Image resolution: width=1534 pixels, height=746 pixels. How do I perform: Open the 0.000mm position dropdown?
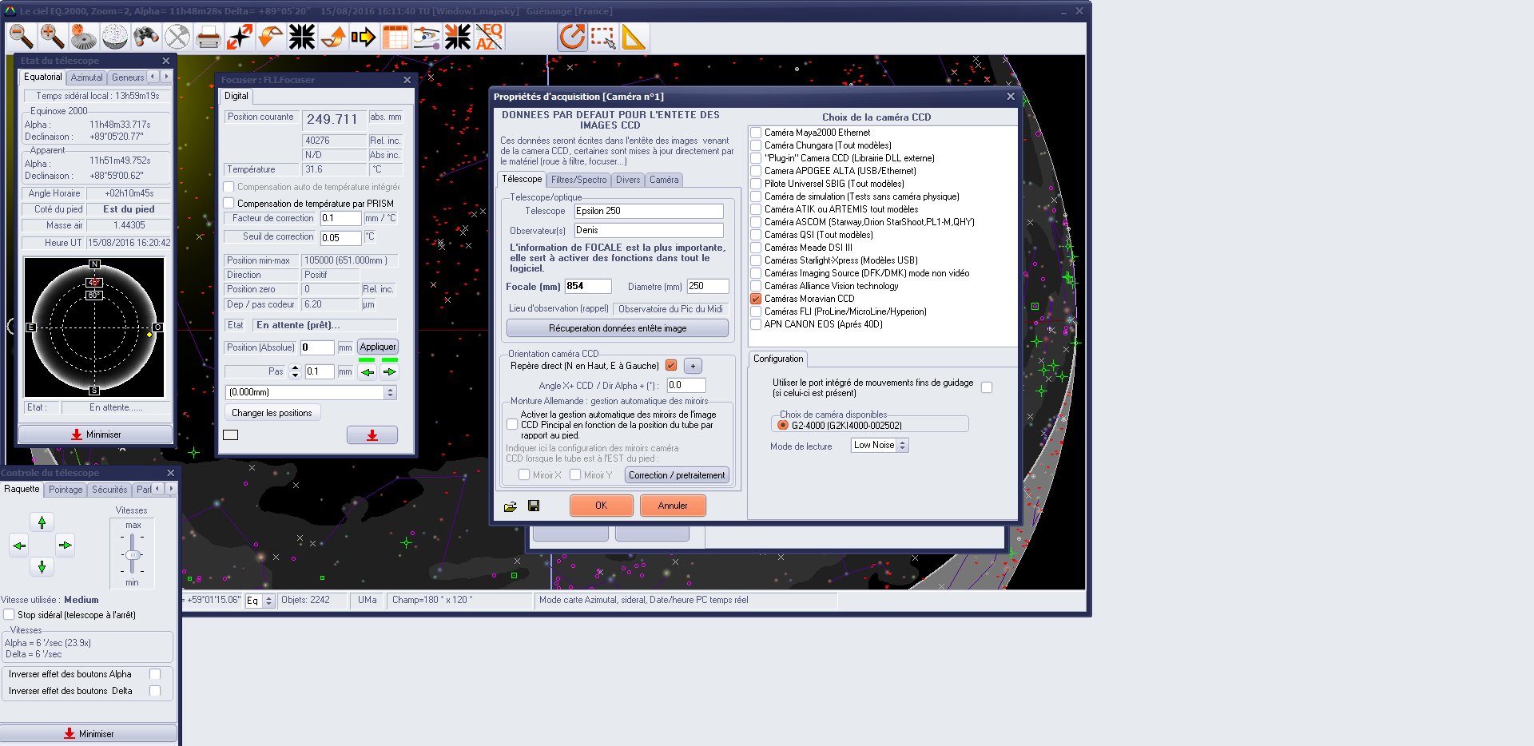click(390, 392)
